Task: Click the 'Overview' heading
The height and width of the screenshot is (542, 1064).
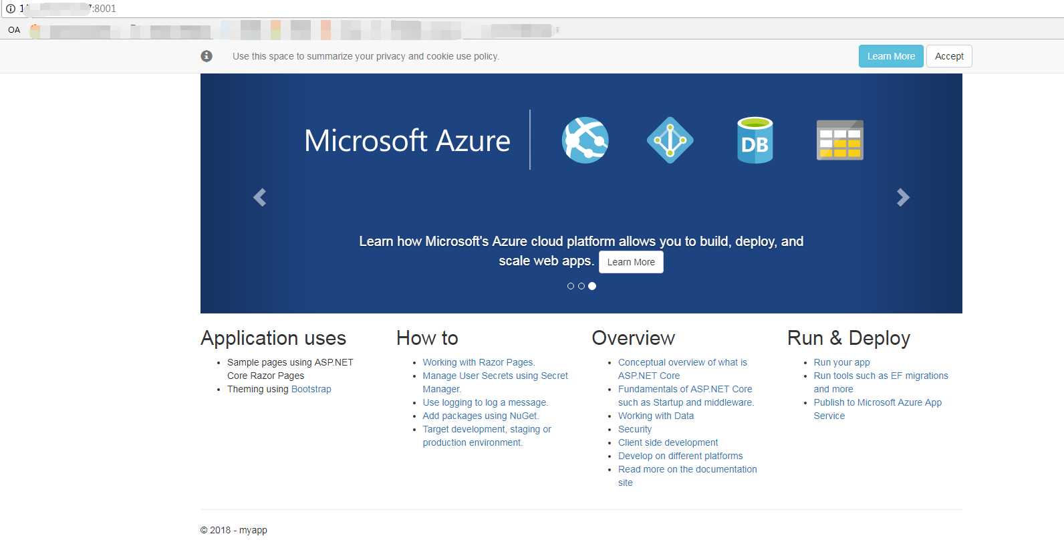Action: pos(634,338)
